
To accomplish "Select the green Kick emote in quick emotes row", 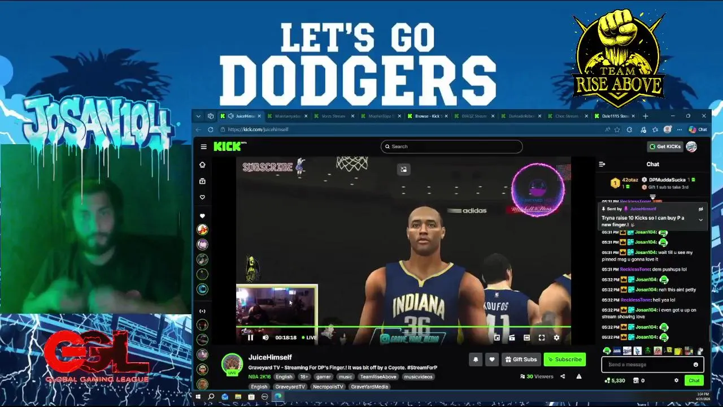I will coord(607,351).
